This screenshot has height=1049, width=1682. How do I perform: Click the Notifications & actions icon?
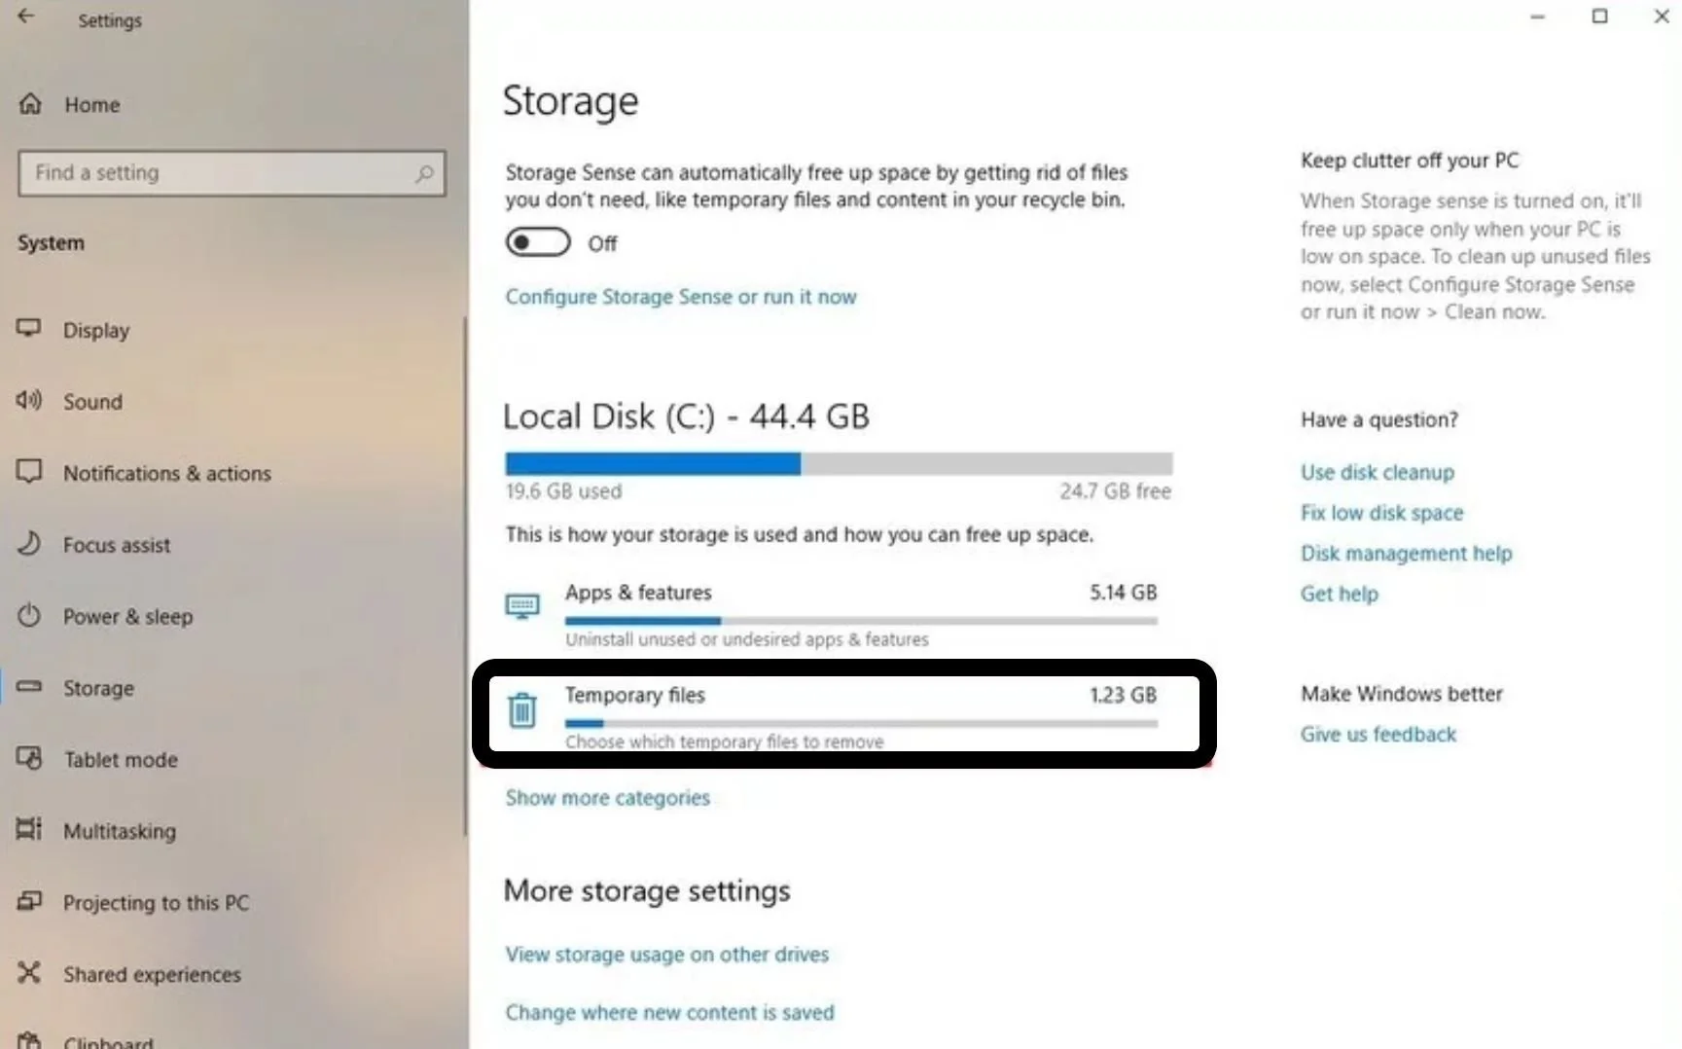[x=29, y=472]
